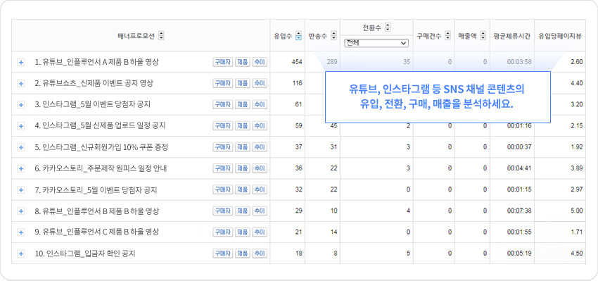View 추이 for 신규회원가입 10% 쿠폰 row
Screen dimensions: 598x281
[x=260, y=147]
